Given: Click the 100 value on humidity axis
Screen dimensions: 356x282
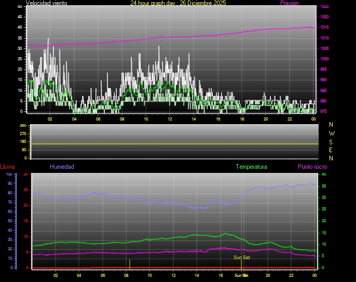Looking at the screenshot, I should coord(9,174).
